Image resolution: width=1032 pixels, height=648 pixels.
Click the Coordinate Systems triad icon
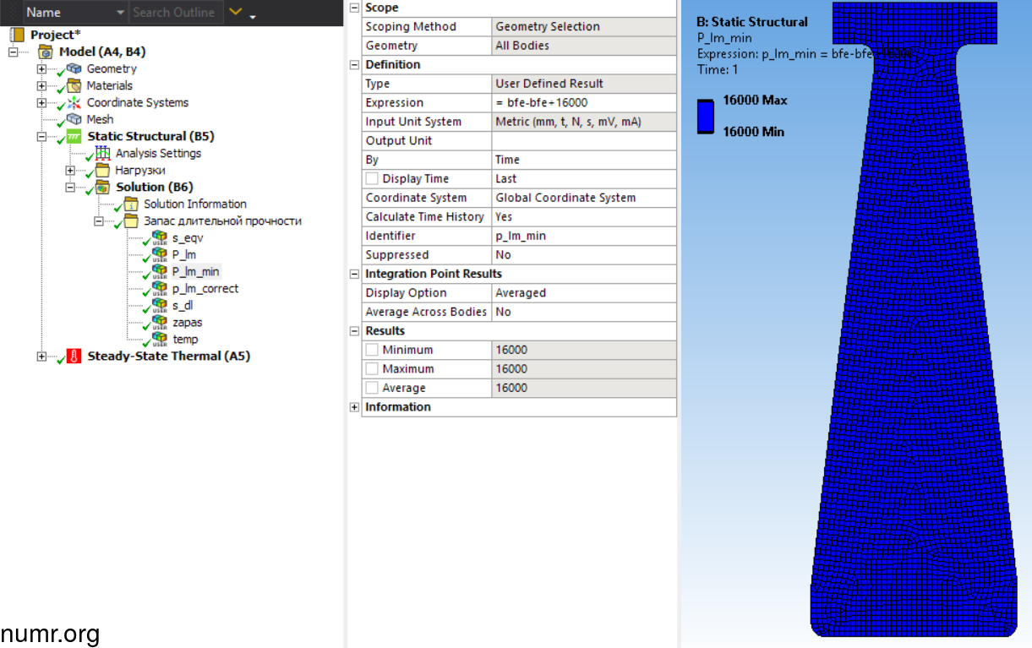(74, 102)
